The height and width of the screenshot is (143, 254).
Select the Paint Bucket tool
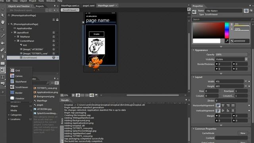[x=3, y=43]
